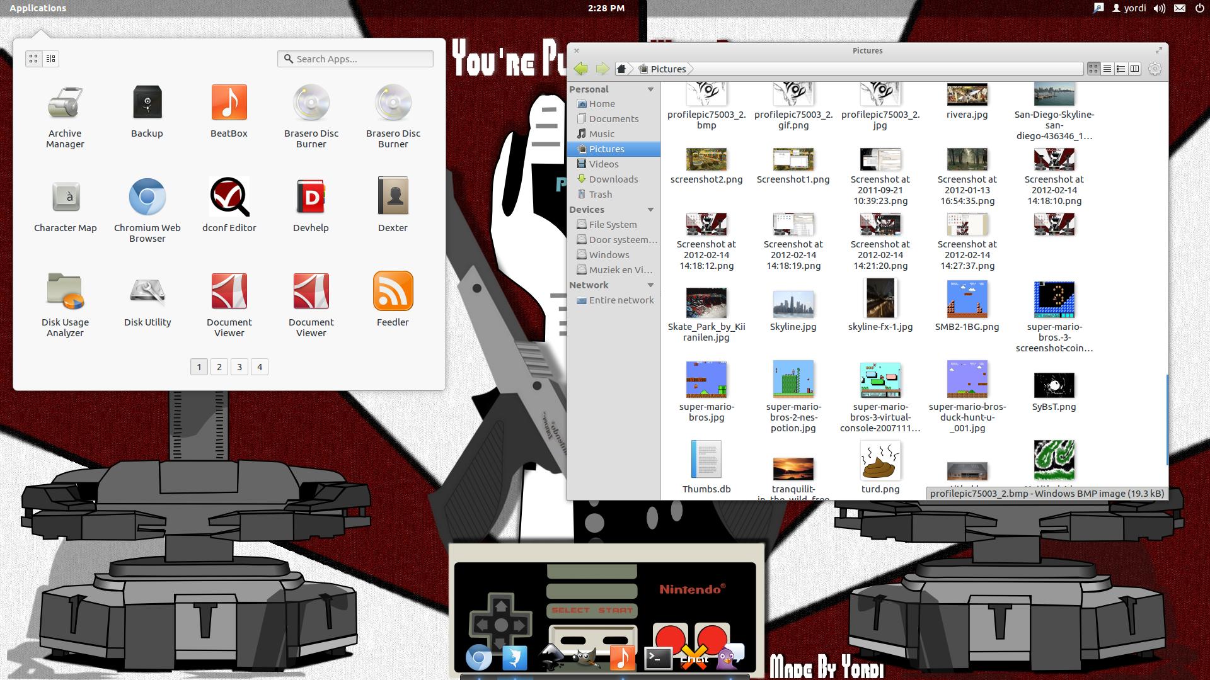Switch app launcher to grid view
The height and width of the screenshot is (680, 1210).
(33, 59)
